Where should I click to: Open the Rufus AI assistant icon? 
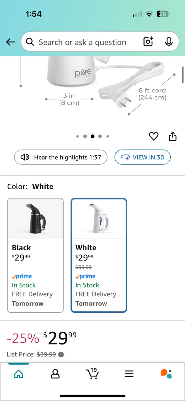(166, 374)
